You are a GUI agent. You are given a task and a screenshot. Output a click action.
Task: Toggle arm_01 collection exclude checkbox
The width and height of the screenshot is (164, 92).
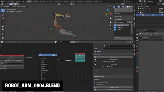(x=160, y=8)
